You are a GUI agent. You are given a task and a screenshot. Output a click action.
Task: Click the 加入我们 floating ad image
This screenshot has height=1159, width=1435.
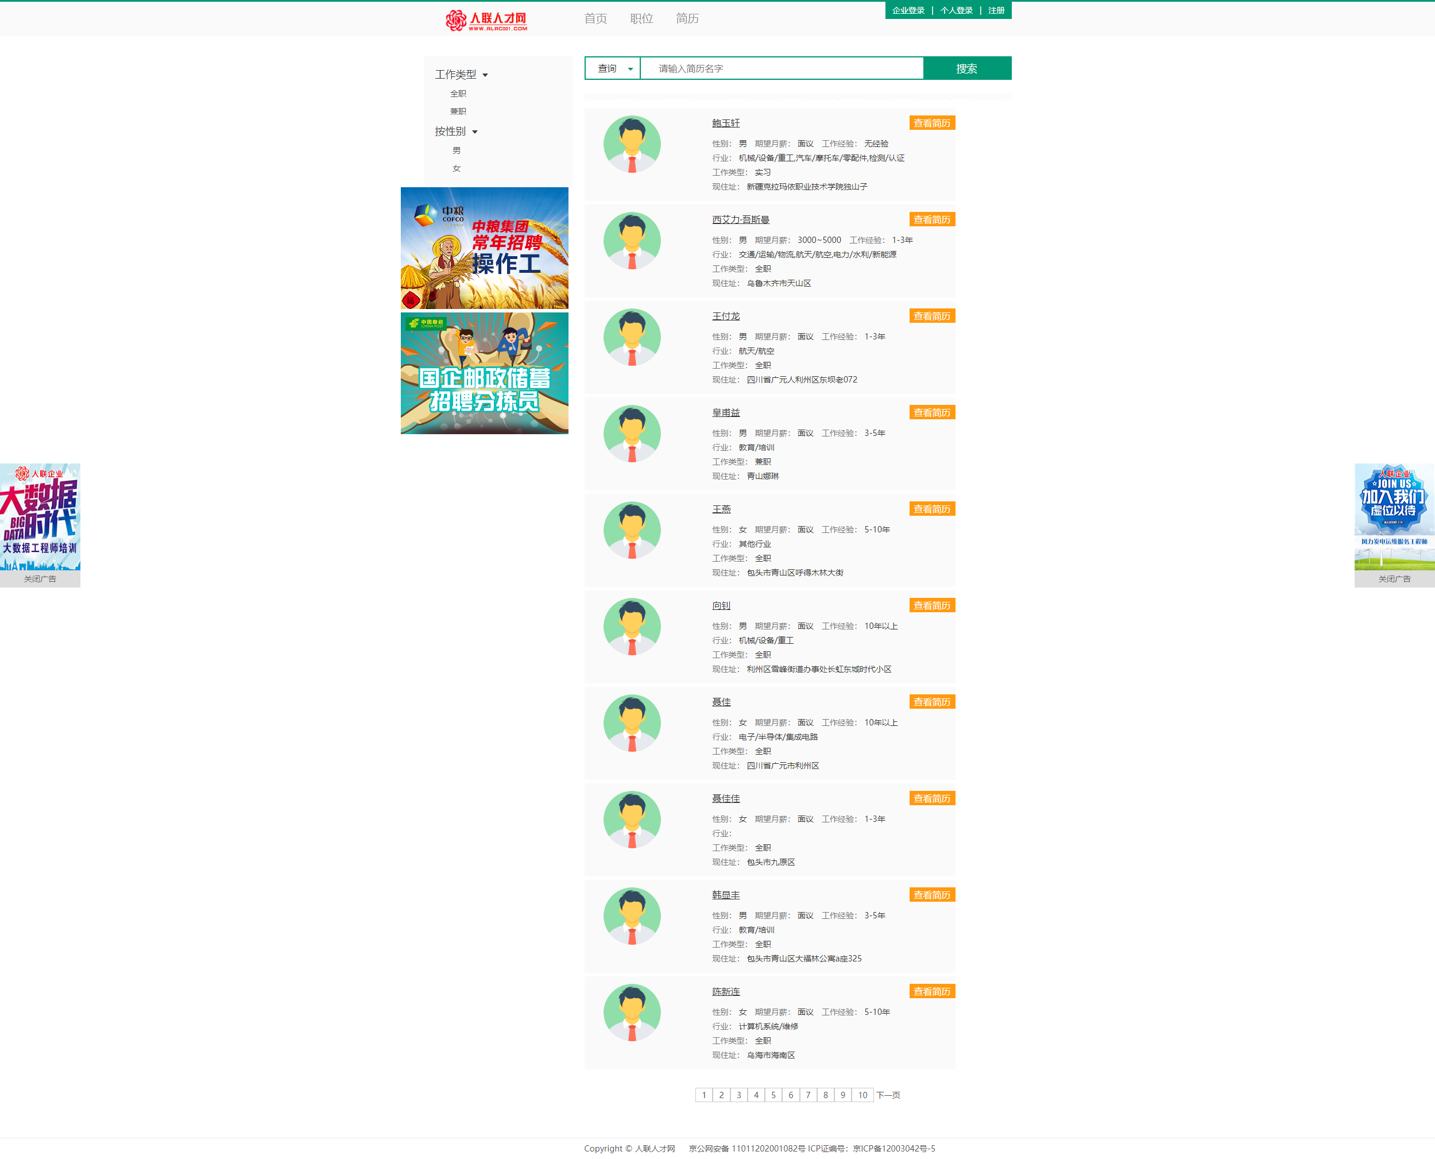(1394, 516)
